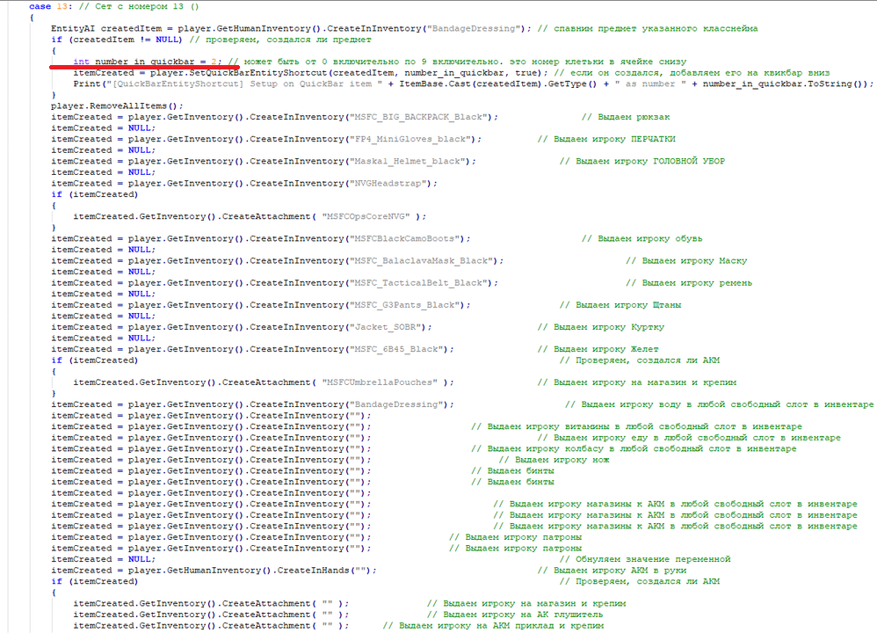Image resolution: width=877 pixels, height=633 pixels.
Task: Click the comment "Выдаем игроку обувь"
Action: pyautogui.click(x=642, y=238)
